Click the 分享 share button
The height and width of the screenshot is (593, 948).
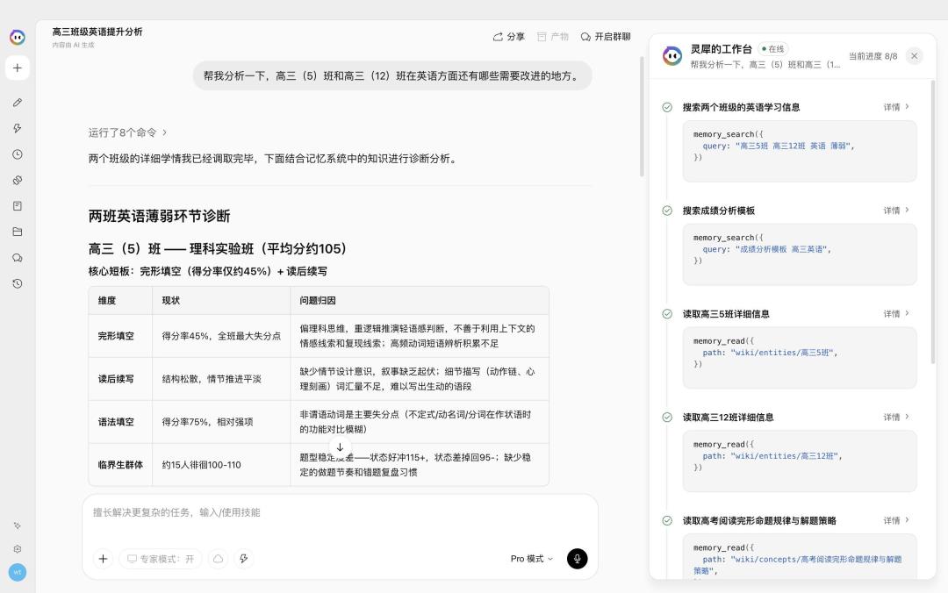pos(508,37)
